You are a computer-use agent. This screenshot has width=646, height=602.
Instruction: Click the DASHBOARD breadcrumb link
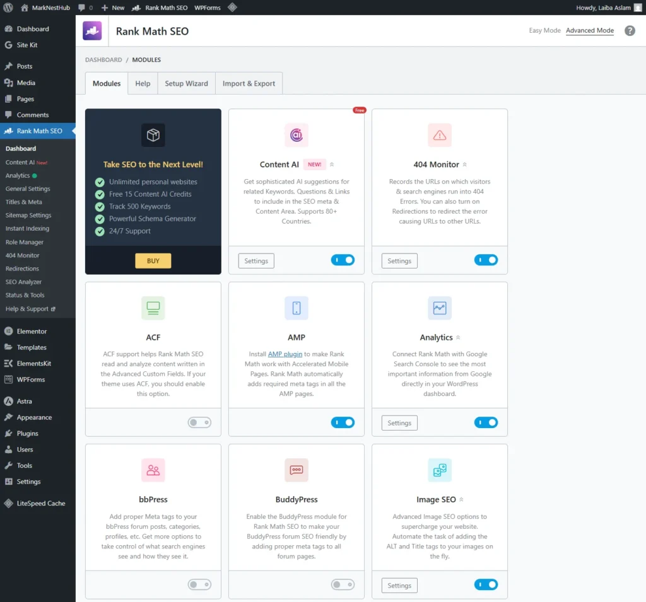point(103,60)
